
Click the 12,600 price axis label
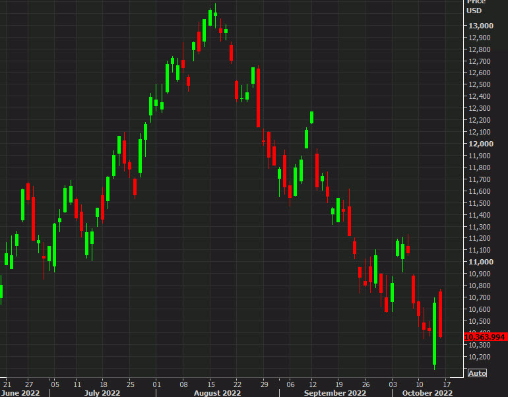(x=480, y=73)
